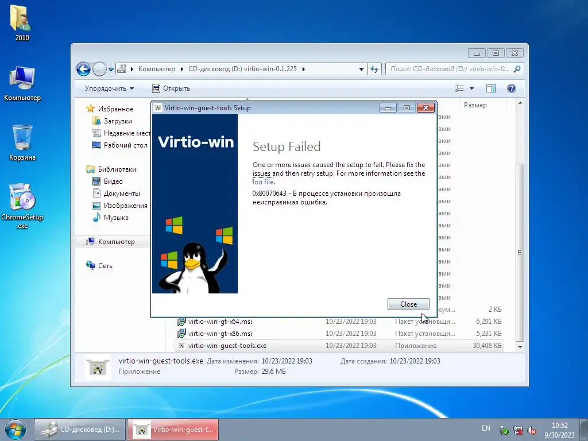Click the computer icon in address bar
588x441 pixels.
click(x=122, y=69)
